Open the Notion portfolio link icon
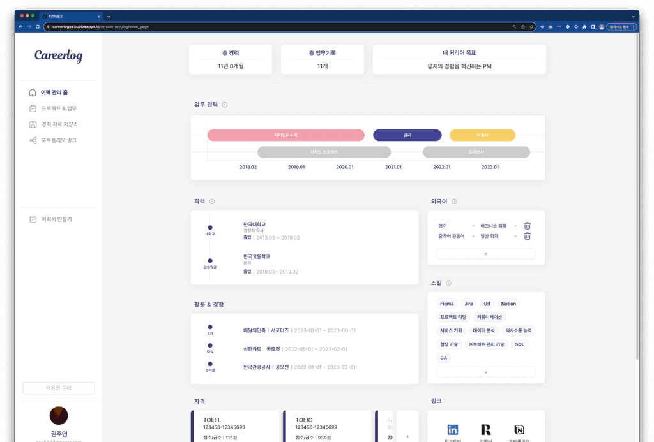This screenshot has height=442, width=654. (519, 429)
